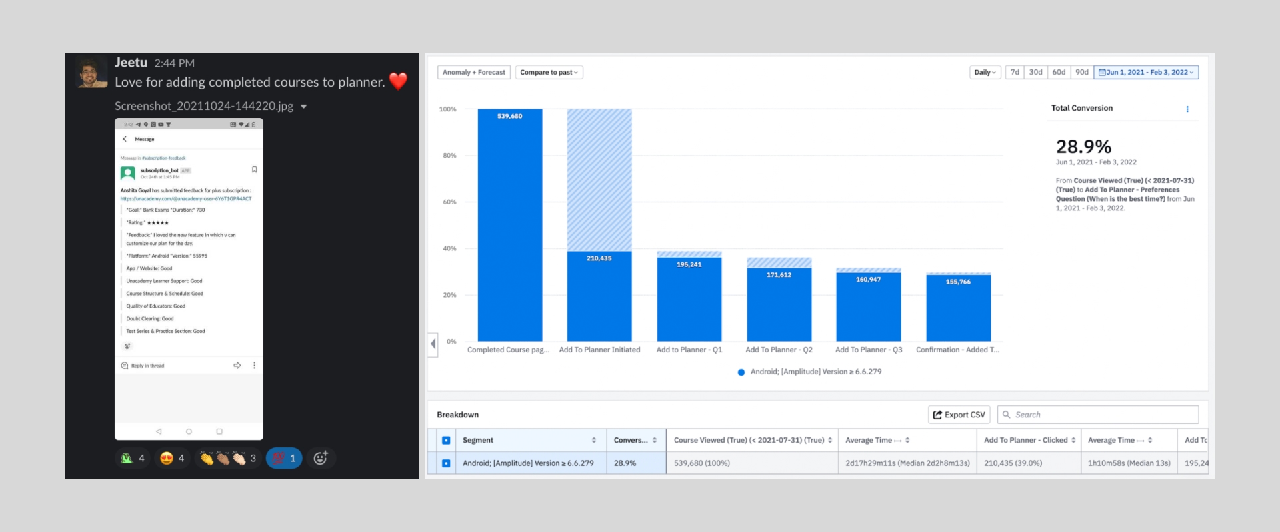
Task: Toggle the select-all checkbox in Segment header
Action: (x=446, y=440)
